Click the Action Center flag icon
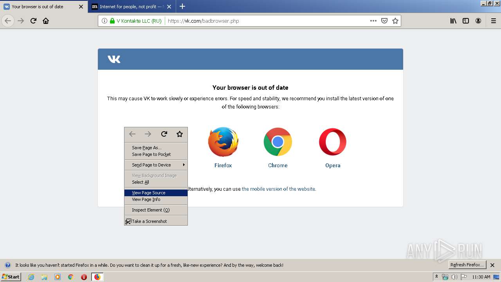The height and width of the screenshot is (282, 501). (x=464, y=277)
